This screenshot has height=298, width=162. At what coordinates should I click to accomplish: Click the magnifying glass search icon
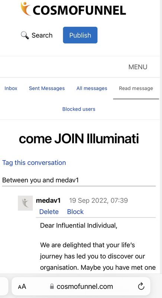(x=25, y=35)
